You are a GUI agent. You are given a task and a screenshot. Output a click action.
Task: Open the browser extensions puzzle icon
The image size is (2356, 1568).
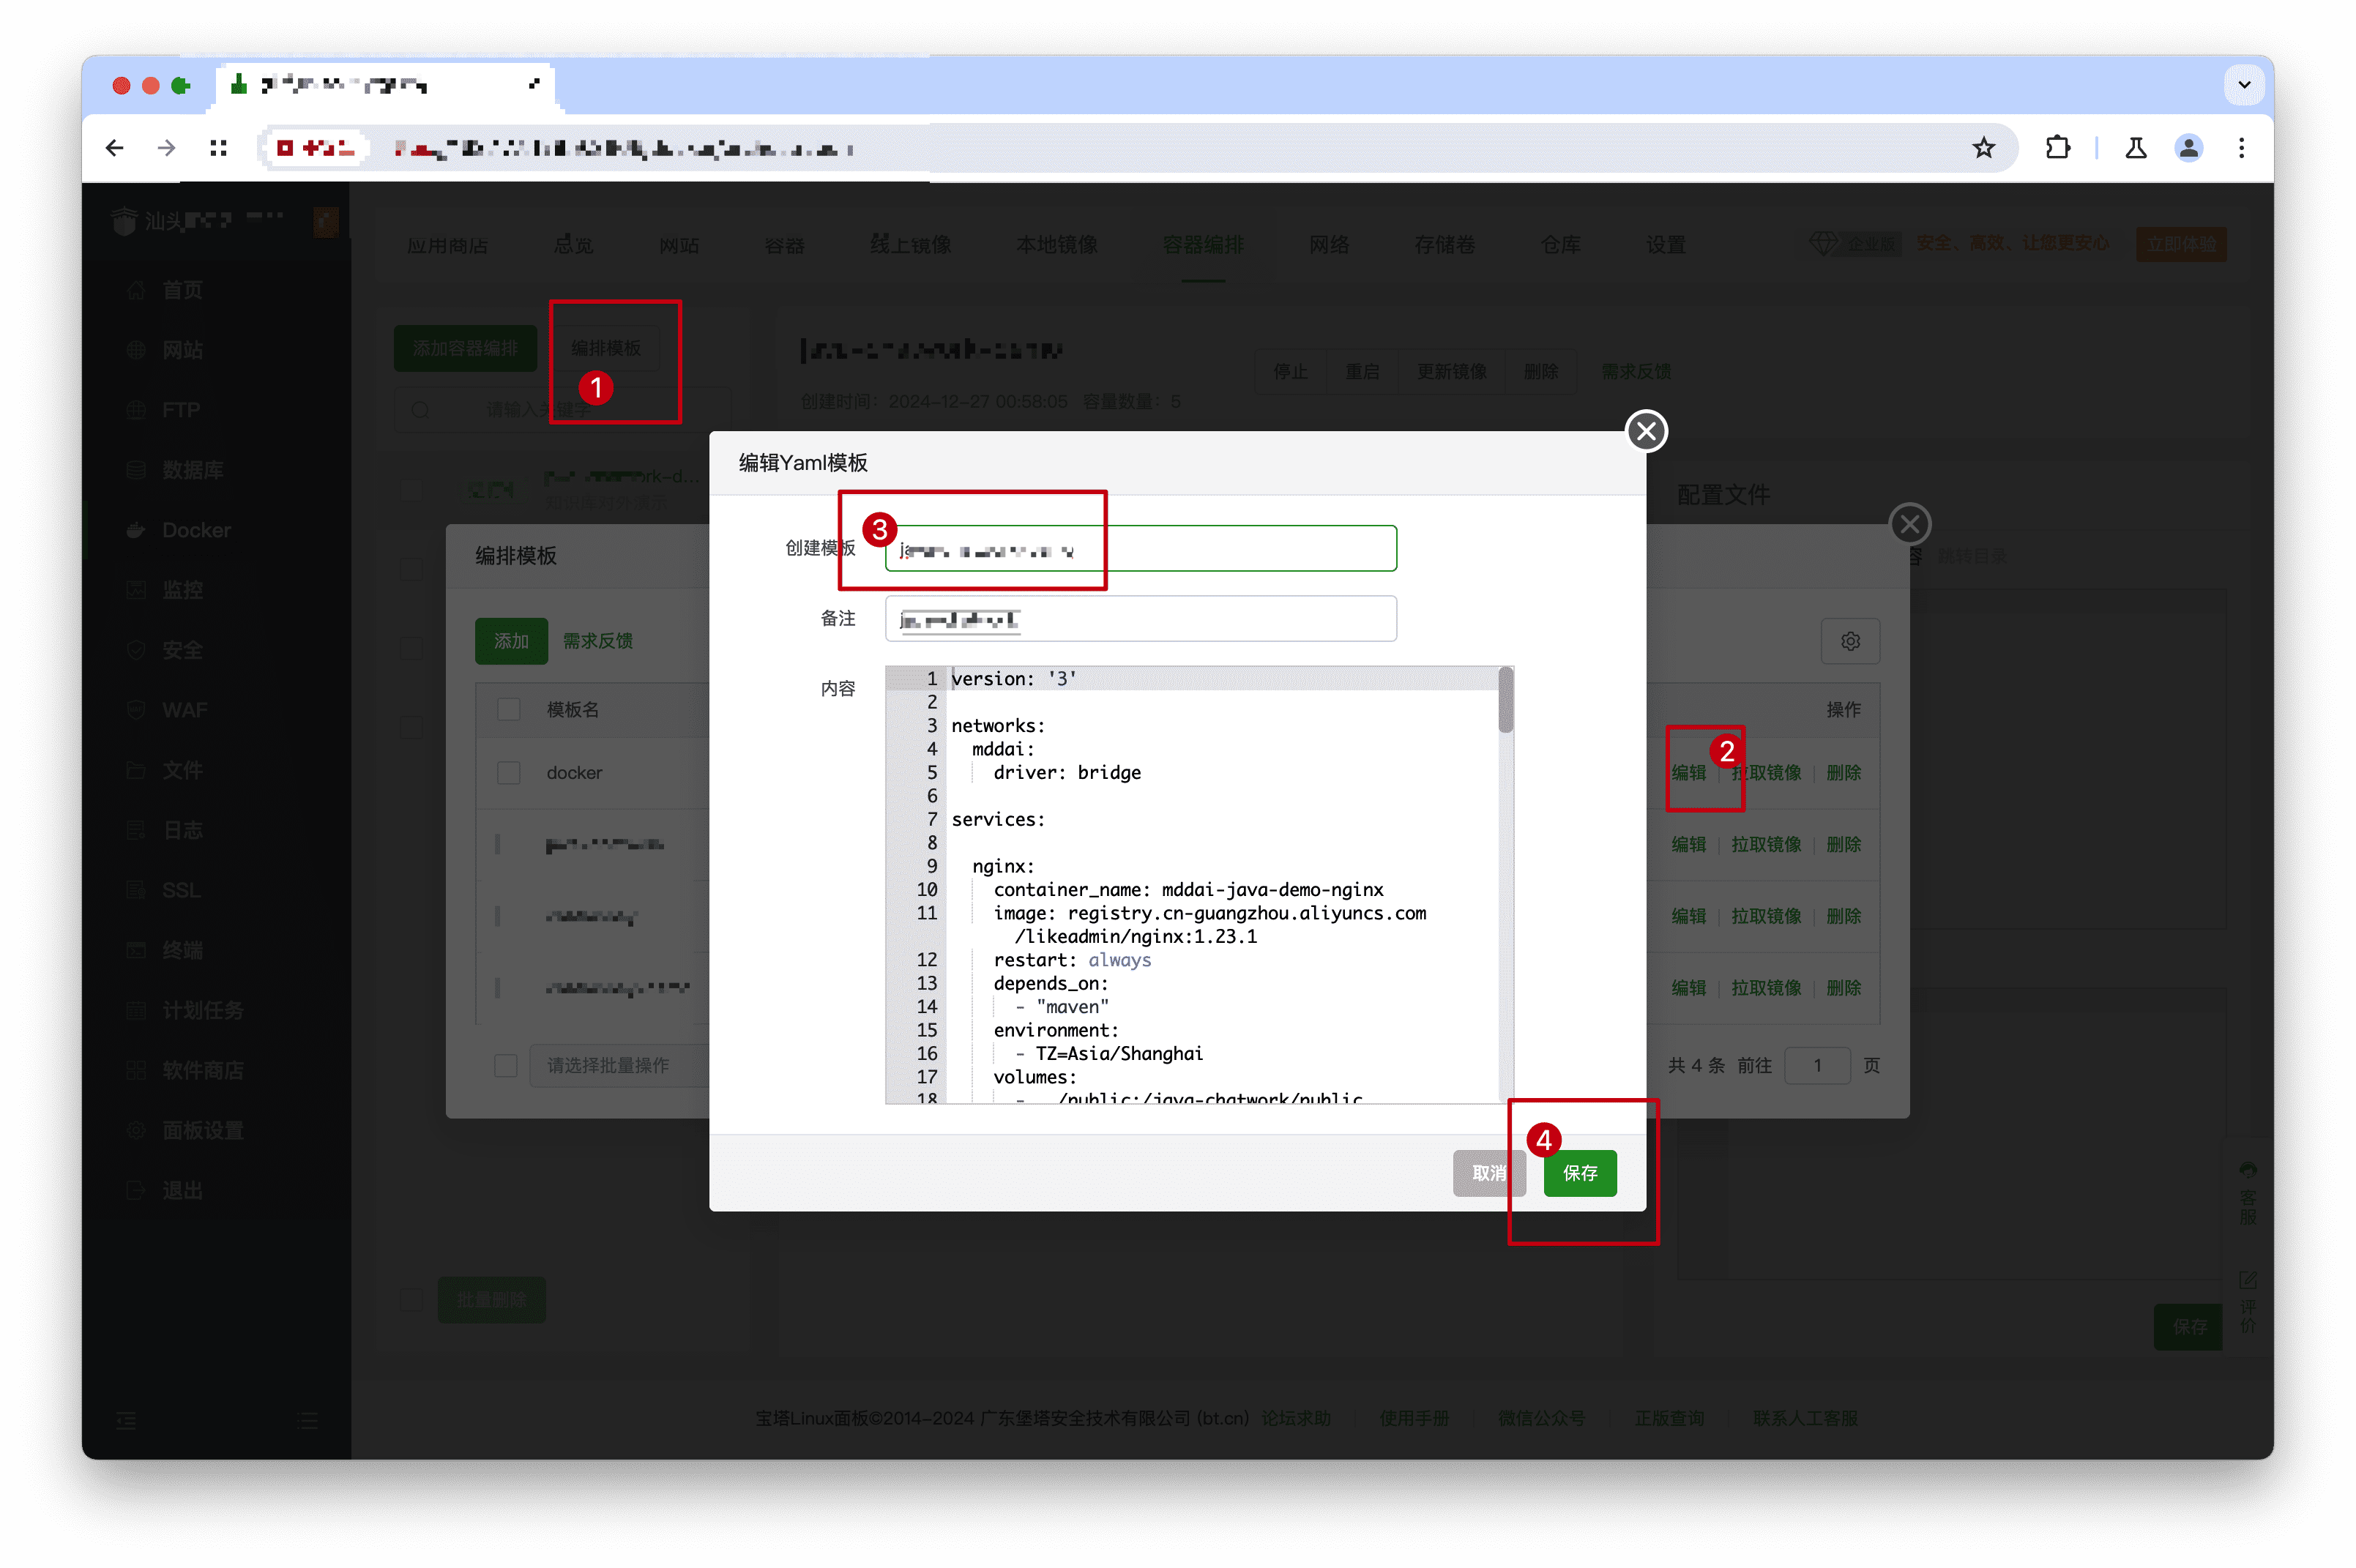2057,148
